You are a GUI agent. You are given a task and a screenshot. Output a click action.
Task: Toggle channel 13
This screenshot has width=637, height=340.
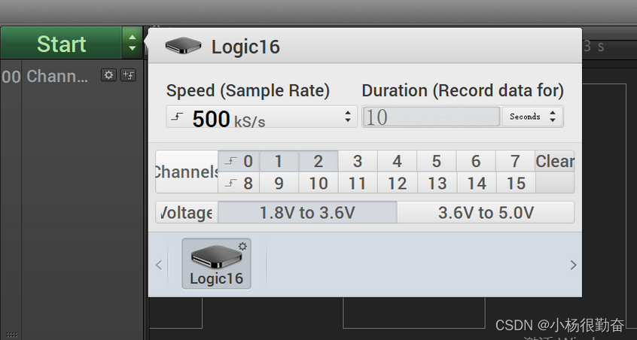click(436, 183)
